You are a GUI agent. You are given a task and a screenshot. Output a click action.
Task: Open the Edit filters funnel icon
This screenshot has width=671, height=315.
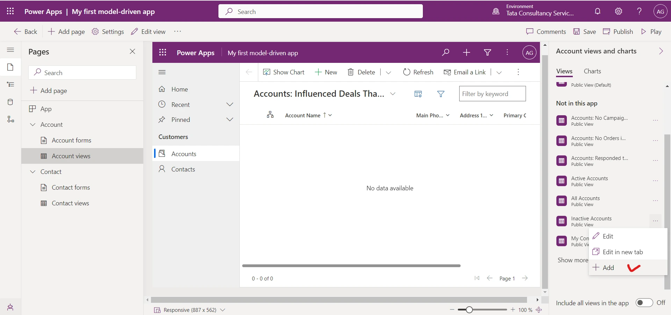(441, 94)
